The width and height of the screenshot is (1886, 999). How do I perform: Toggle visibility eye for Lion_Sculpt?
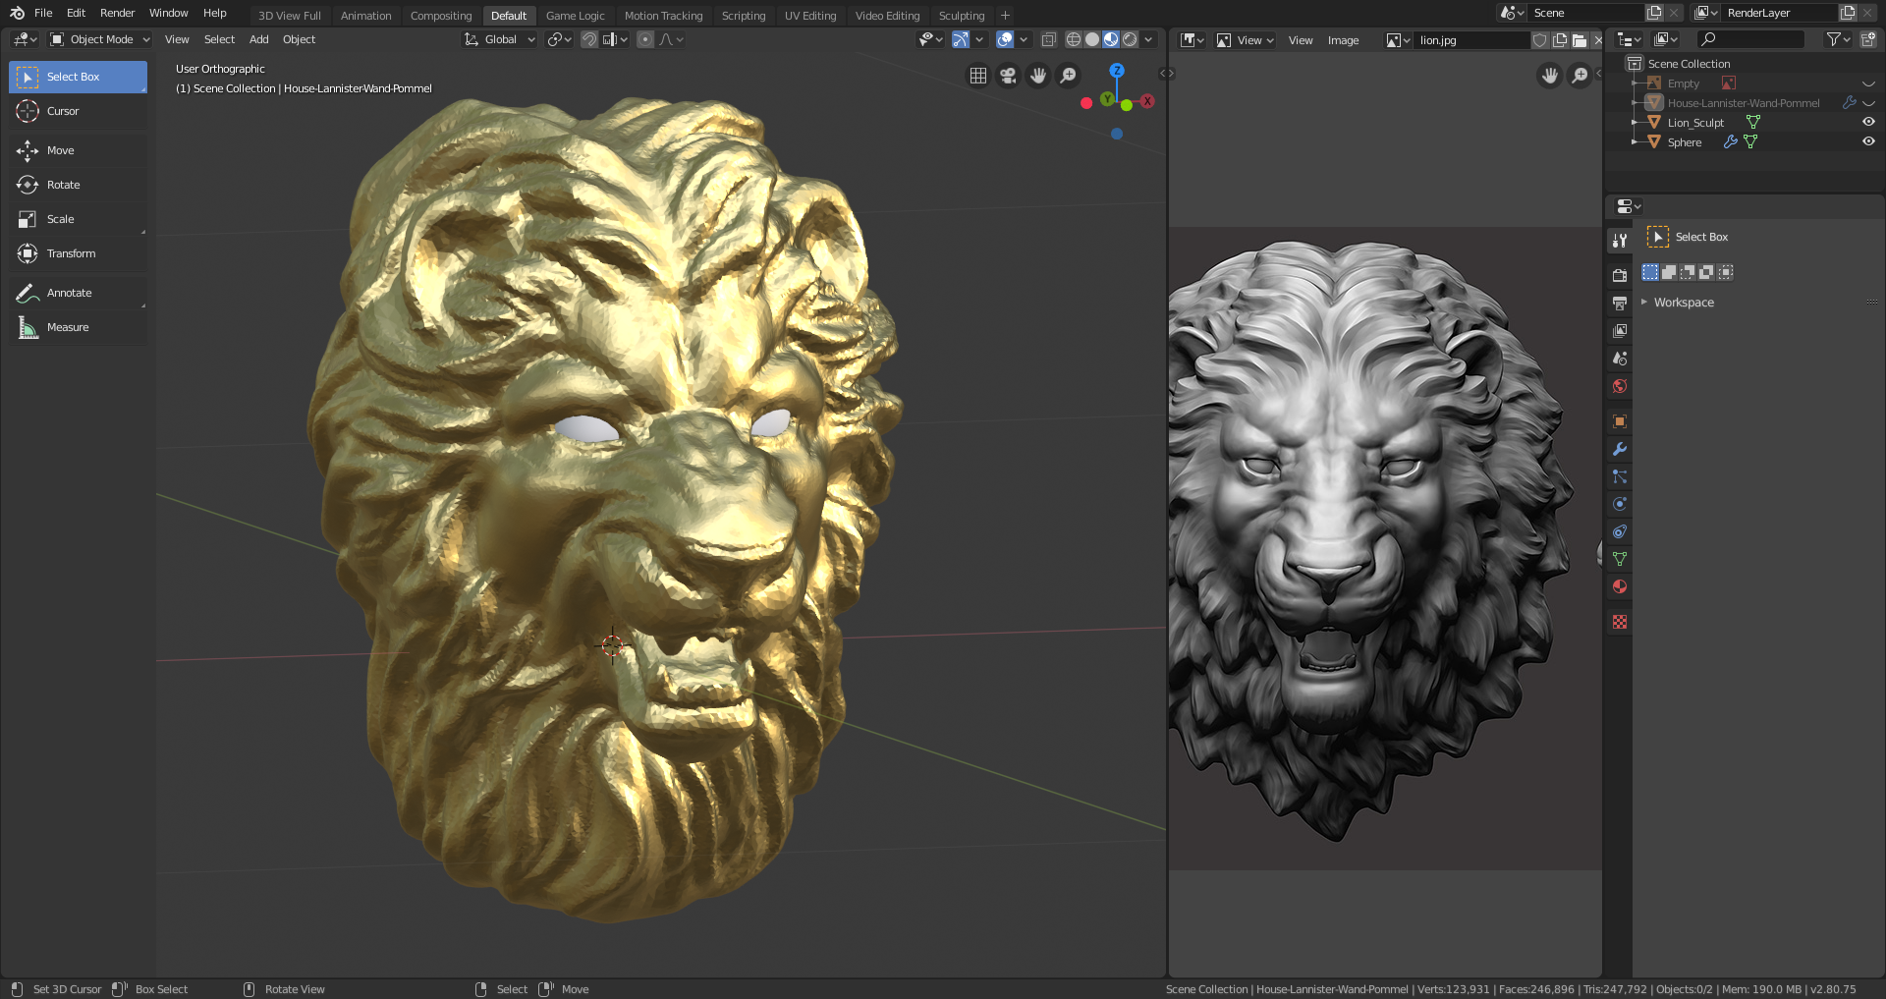click(x=1868, y=122)
